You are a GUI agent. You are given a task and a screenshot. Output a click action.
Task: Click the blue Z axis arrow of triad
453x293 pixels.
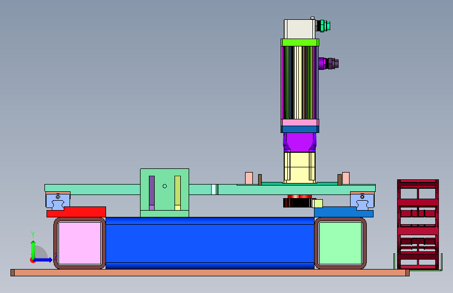(x=43, y=260)
